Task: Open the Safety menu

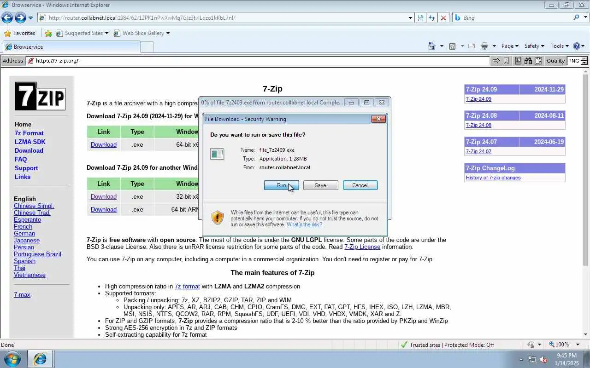Action: pyautogui.click(x=534, y=46)
